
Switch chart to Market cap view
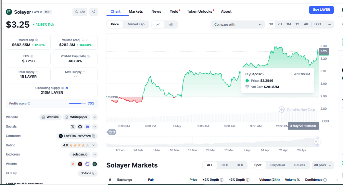pos(136,24)
